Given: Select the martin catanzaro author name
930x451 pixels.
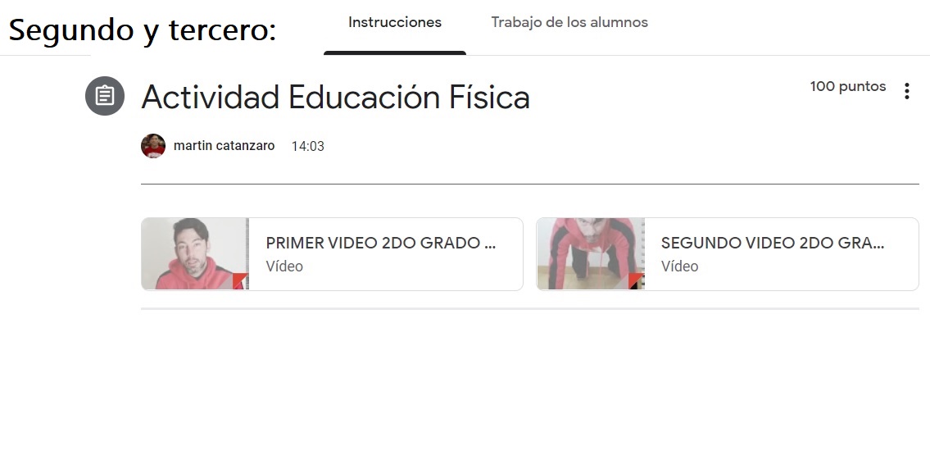Looking at the screenshot, I should click(x=225, y=146).
